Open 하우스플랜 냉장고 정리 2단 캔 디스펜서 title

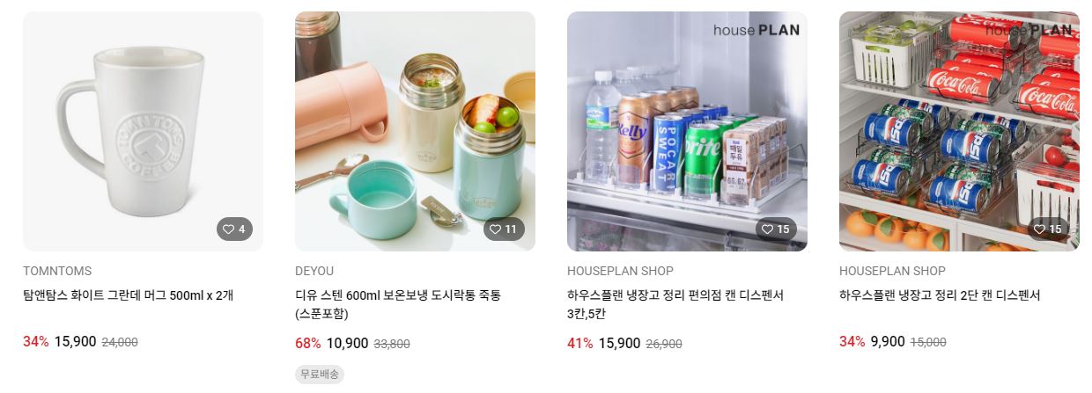940,295
